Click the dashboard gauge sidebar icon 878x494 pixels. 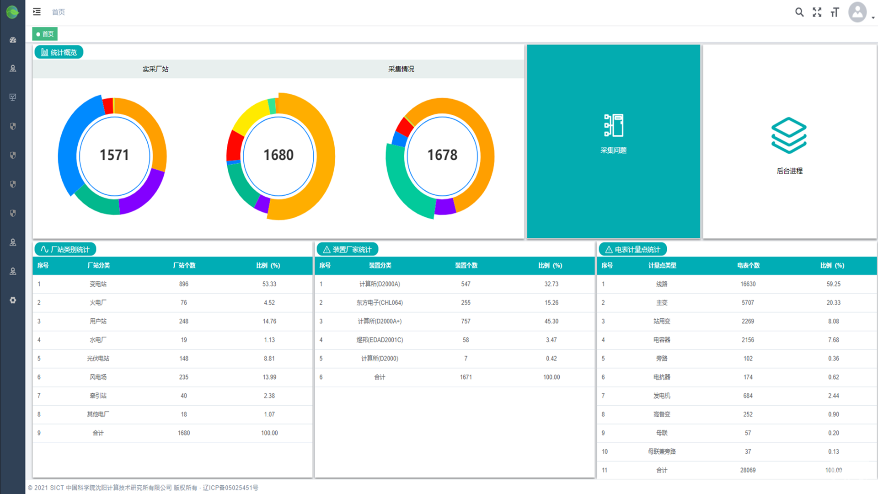(13, 40)
